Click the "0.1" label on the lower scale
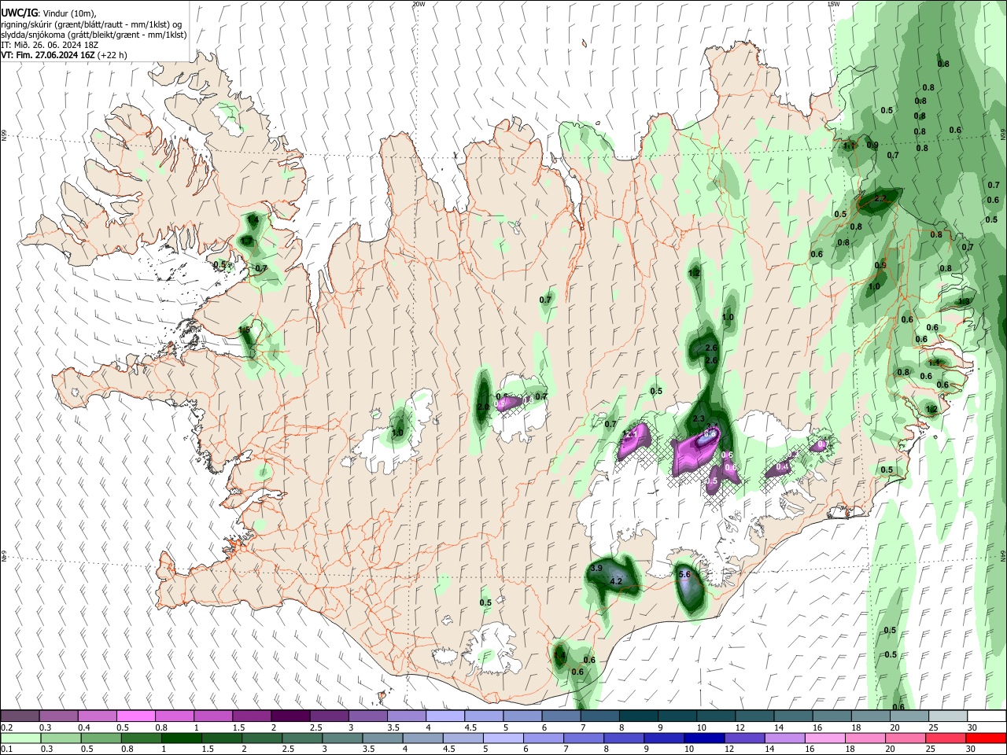The width and height of the screenshot is (1007, 755). 6,749
